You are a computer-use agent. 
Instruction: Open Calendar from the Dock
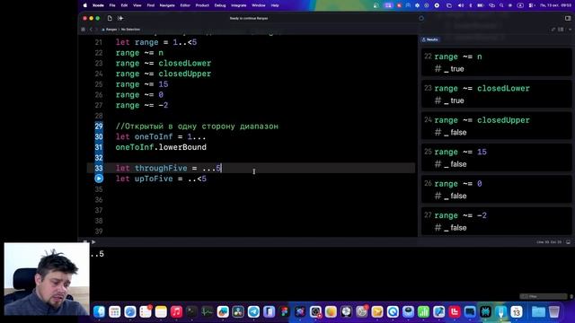point(517,311)
